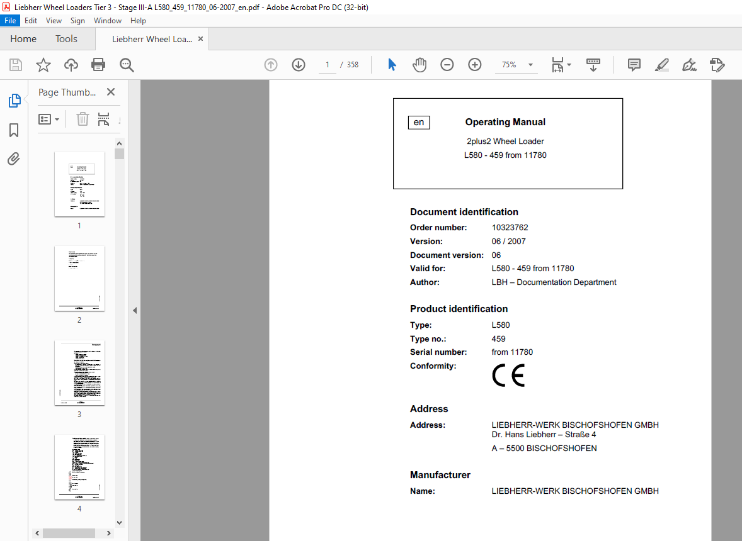Zoom out with minus icon
Screen dimensions: 742x541
tap(447, 65)
